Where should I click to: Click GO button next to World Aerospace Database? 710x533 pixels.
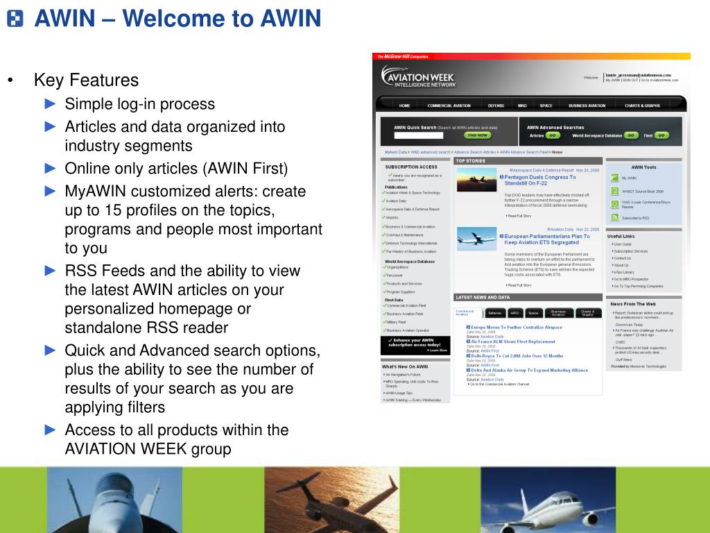click(631, 135)
